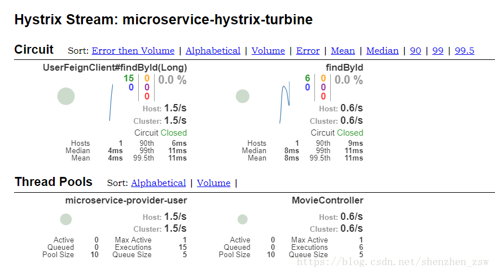Viewport: 495px width, 273px height.
Task: Sort circuits by 90th percentile
Action: coord(415,50)
